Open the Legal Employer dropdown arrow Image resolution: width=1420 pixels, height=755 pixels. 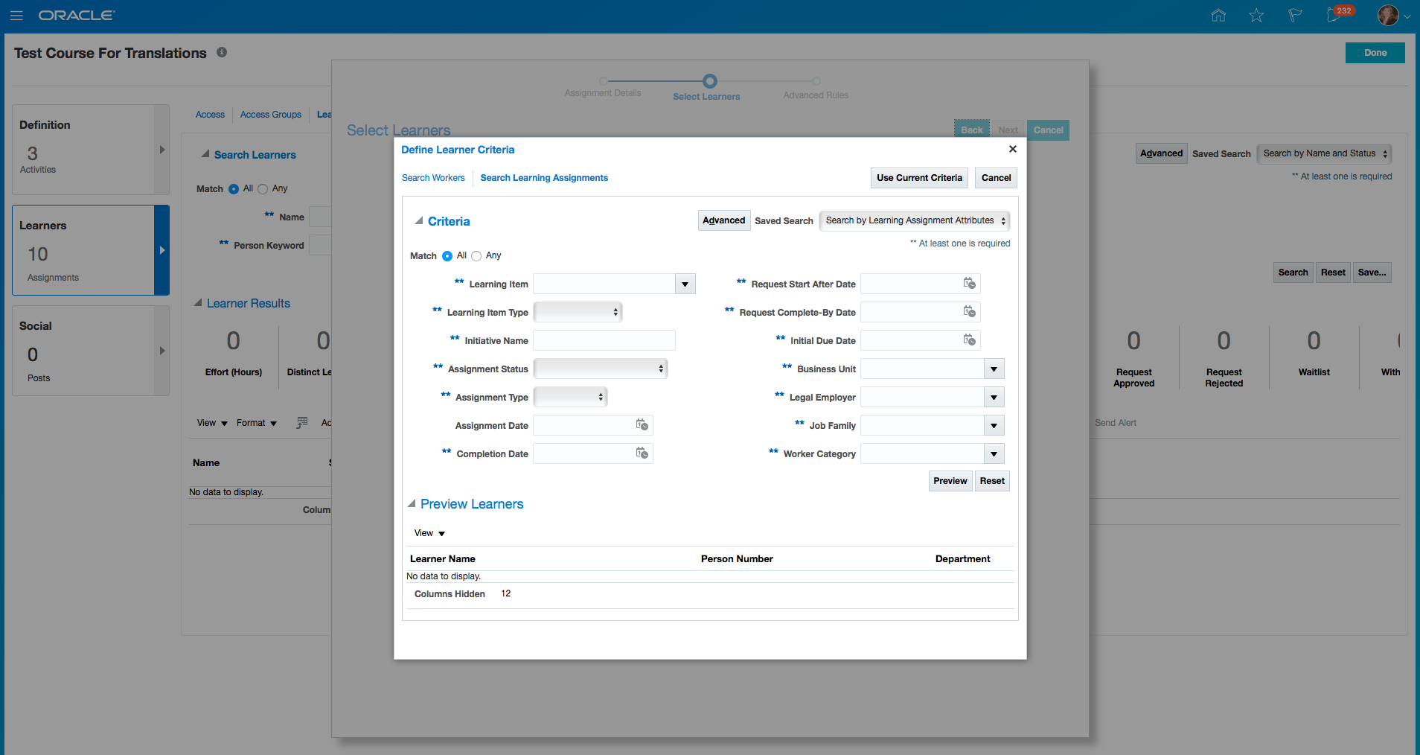[x=994, y=397]
